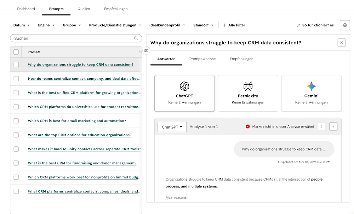This screenshot has height=214, width=354.
Task: Open the Produkte/Dienstleistungen filter dropdown
Action: (115, 25)
